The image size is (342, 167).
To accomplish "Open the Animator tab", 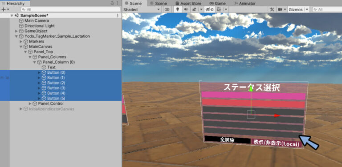I will pos(245,3).
